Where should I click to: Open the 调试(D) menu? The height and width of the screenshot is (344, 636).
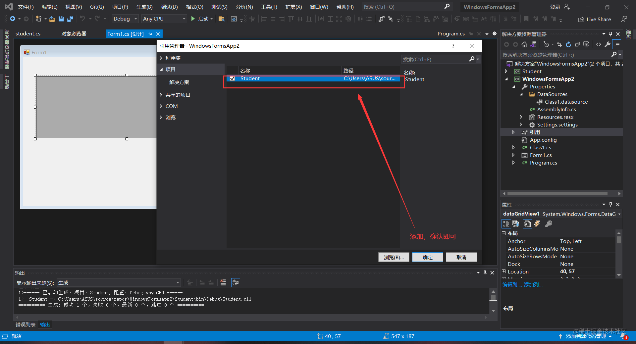pyautogui.click(x=169, y=7)
